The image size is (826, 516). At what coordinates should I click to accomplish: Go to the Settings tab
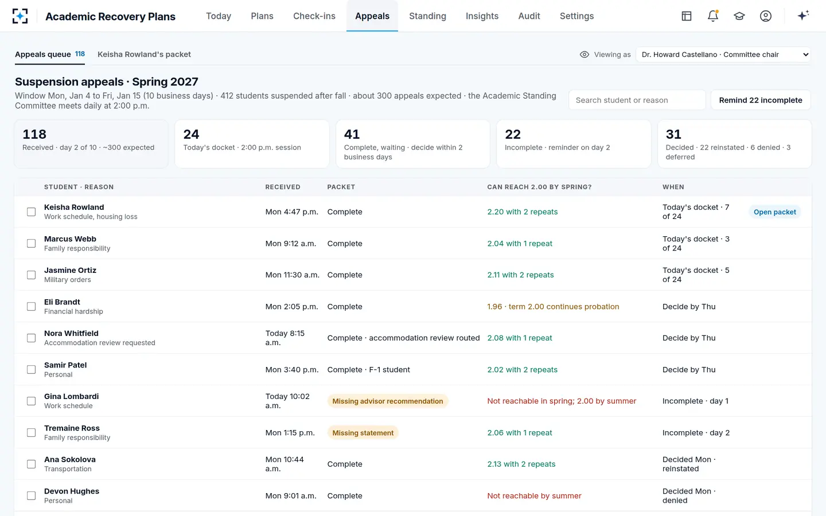point(576,16)
